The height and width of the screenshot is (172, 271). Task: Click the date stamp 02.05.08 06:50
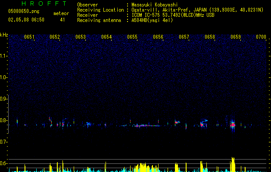(26, 20)
